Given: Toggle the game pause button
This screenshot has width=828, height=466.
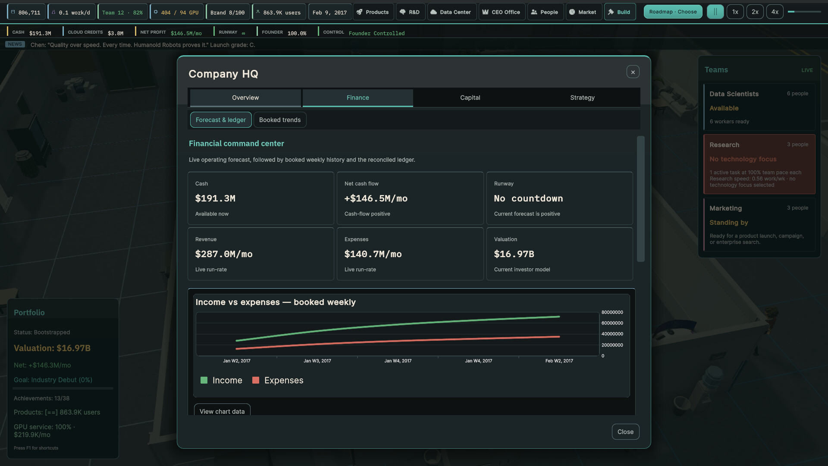Looking at the screenshot, I should [715, 12].
